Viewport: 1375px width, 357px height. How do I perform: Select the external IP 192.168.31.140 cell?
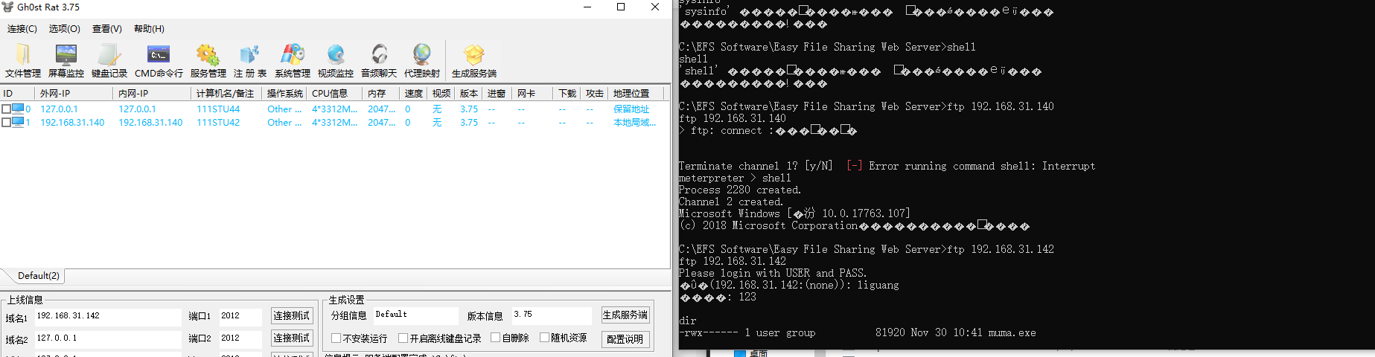72,122
